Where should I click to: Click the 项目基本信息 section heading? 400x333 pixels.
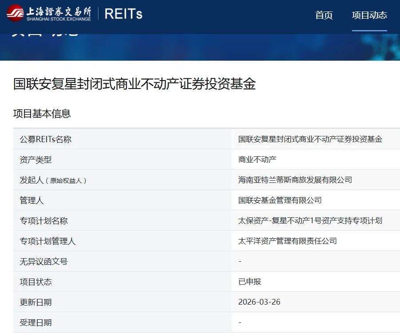point(42,114)
